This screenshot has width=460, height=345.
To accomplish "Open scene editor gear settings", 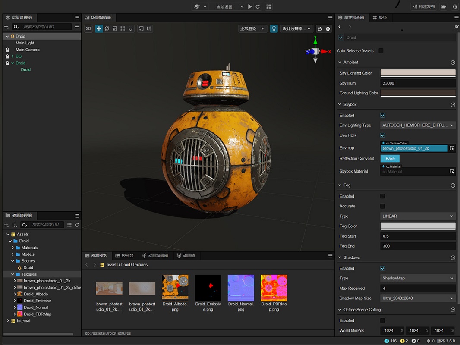I will point(328,29).
